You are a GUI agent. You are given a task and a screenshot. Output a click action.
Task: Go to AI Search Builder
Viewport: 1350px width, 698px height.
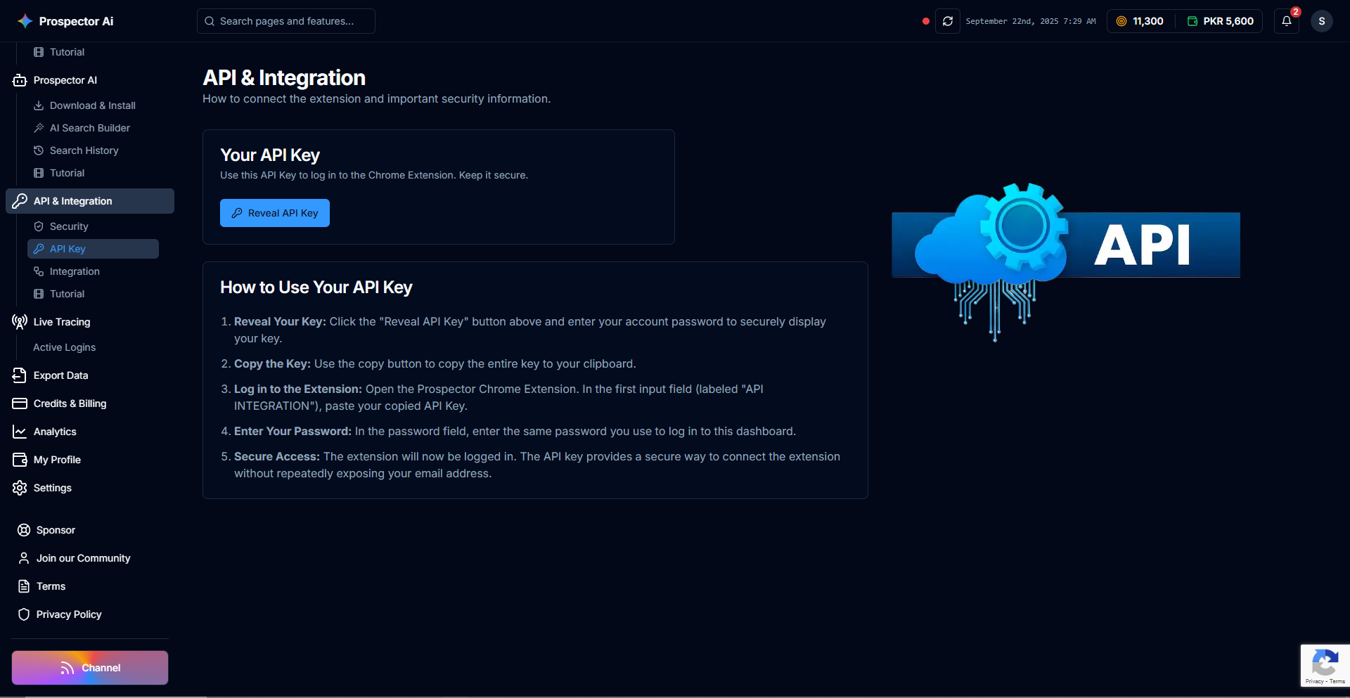[89, 128]
